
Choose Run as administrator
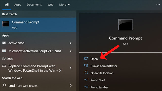(104, 66)
